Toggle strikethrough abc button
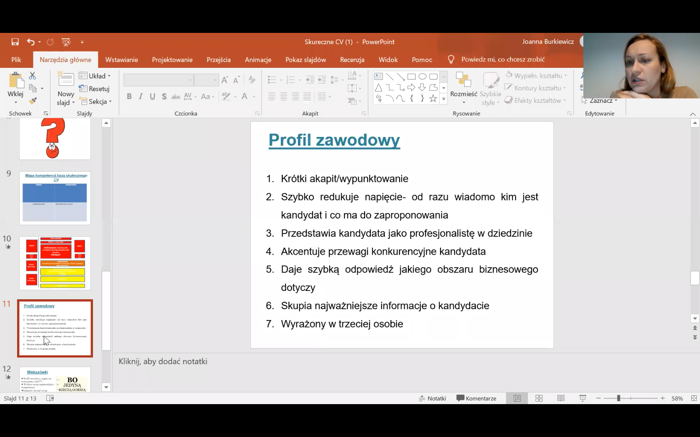 [176, 97]
